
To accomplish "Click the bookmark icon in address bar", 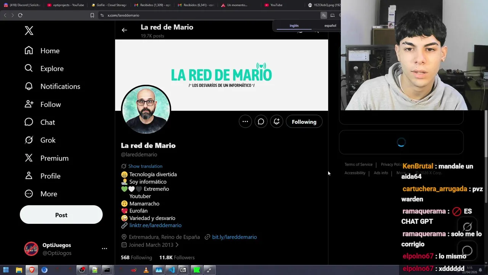I will 92,15.
